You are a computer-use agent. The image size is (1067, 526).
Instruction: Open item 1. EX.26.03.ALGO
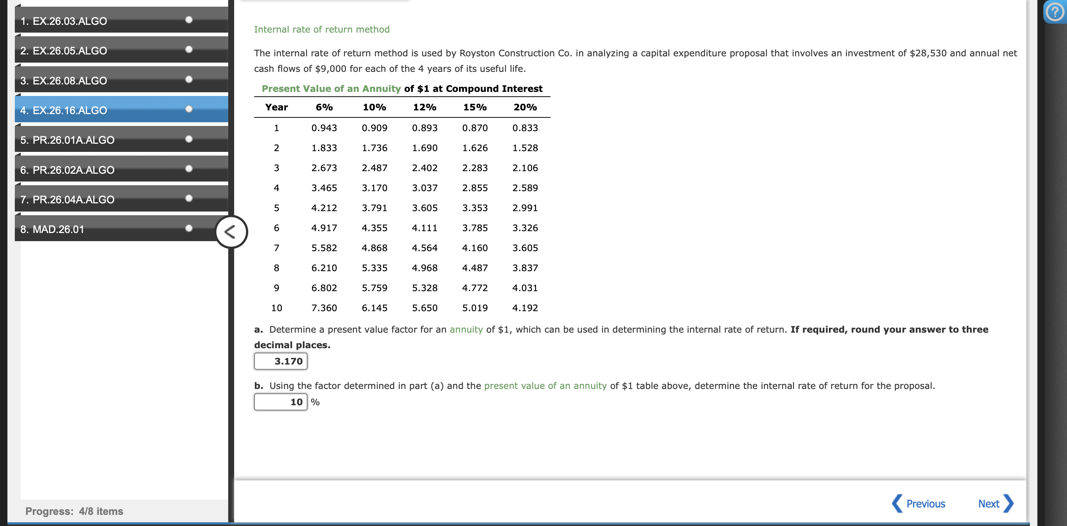64,21
